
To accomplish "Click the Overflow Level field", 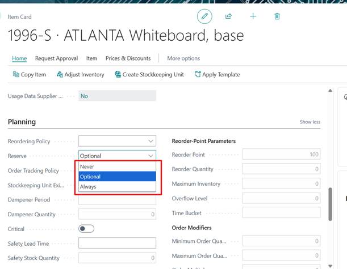I will (281, 198).
